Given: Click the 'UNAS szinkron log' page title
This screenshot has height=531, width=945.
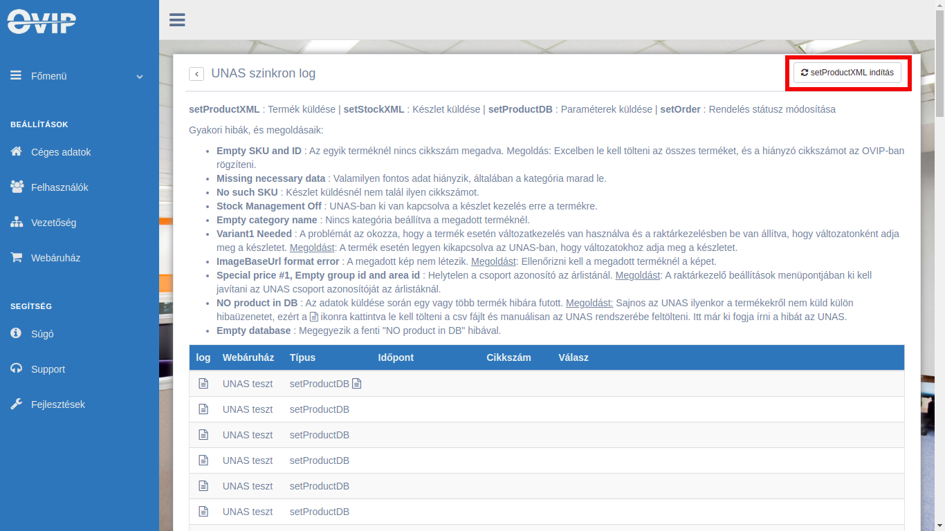Looking at the screenshot, I should pyautogui.click(x=264, y=73).
